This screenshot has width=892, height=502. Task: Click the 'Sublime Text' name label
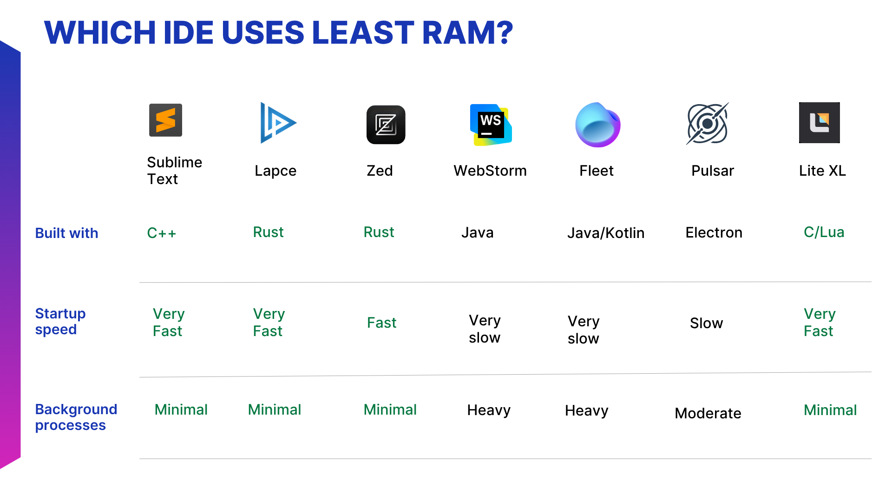coord(174,171)
